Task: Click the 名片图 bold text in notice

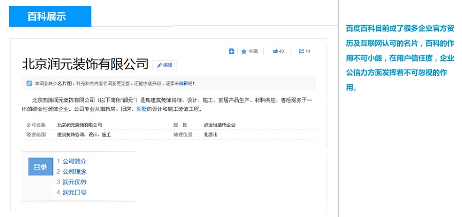Action: pos(64,84)
